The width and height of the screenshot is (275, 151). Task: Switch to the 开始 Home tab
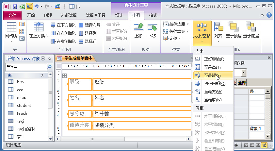(31, 15)
